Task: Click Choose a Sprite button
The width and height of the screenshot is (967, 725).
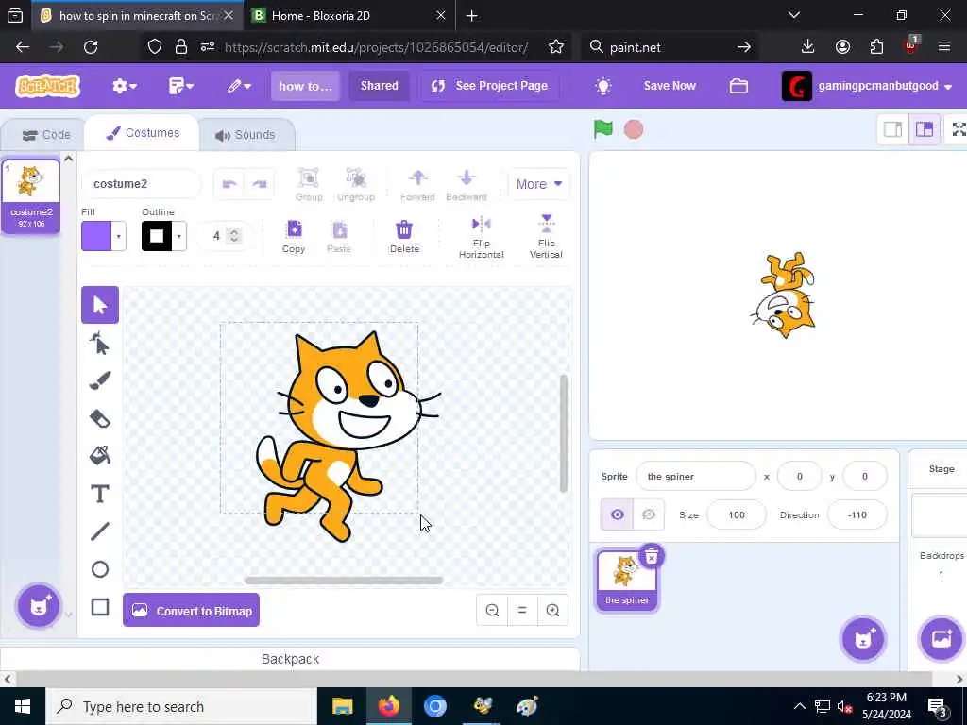Action: [x=863, y=639]
